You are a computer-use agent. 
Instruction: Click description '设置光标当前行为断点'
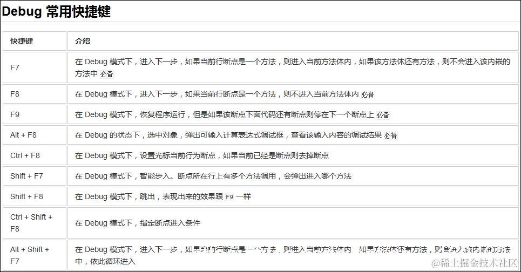click(178, 155)
